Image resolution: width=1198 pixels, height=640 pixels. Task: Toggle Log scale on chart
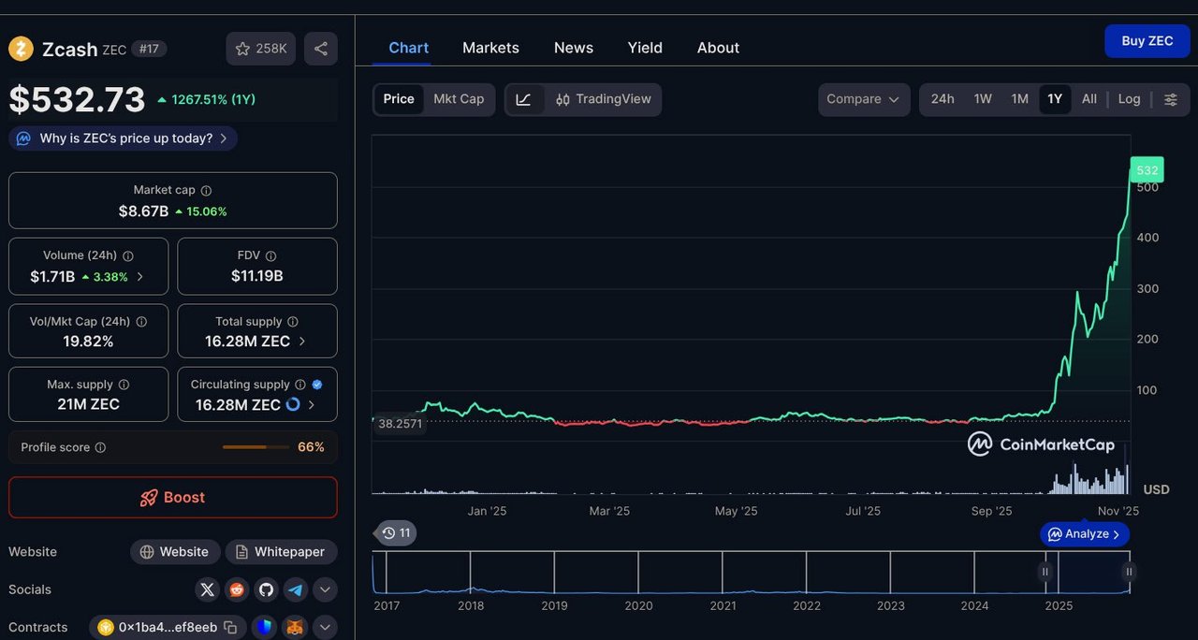[x=1129, y=99]
